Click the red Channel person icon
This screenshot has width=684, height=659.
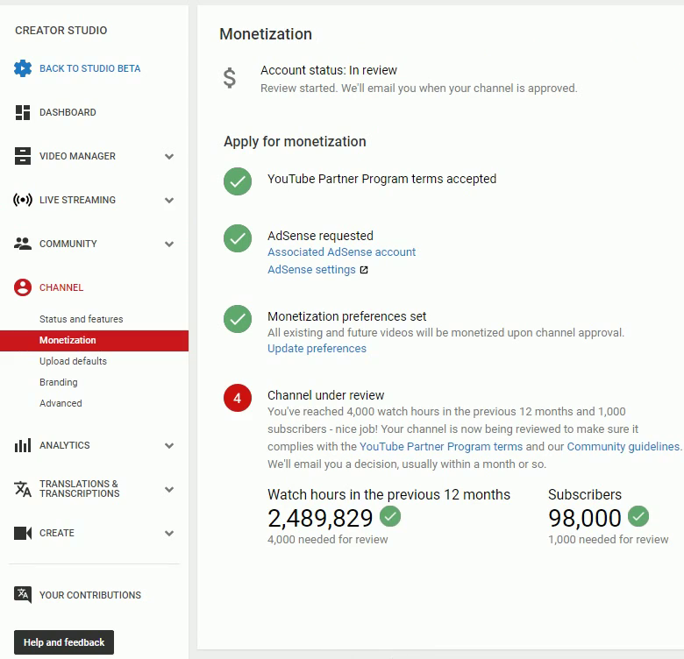[23, 287]
